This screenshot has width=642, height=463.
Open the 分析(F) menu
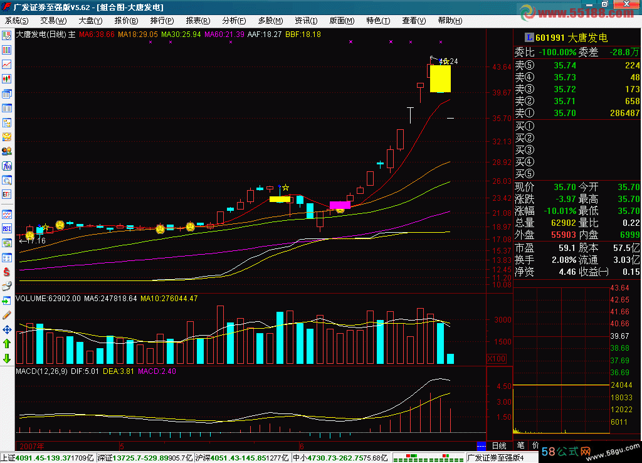(234, 21)
